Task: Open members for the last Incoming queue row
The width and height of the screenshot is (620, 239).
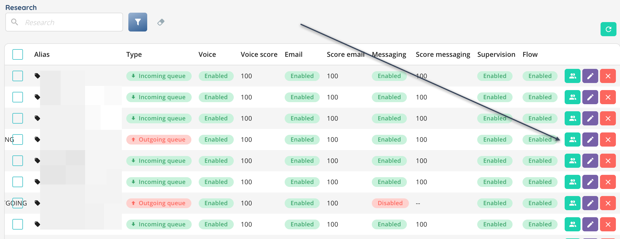Action: 572,224
